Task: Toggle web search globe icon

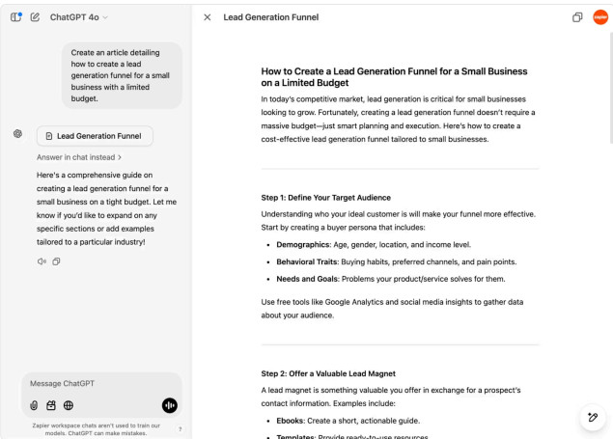Action: tap(69, 405)
